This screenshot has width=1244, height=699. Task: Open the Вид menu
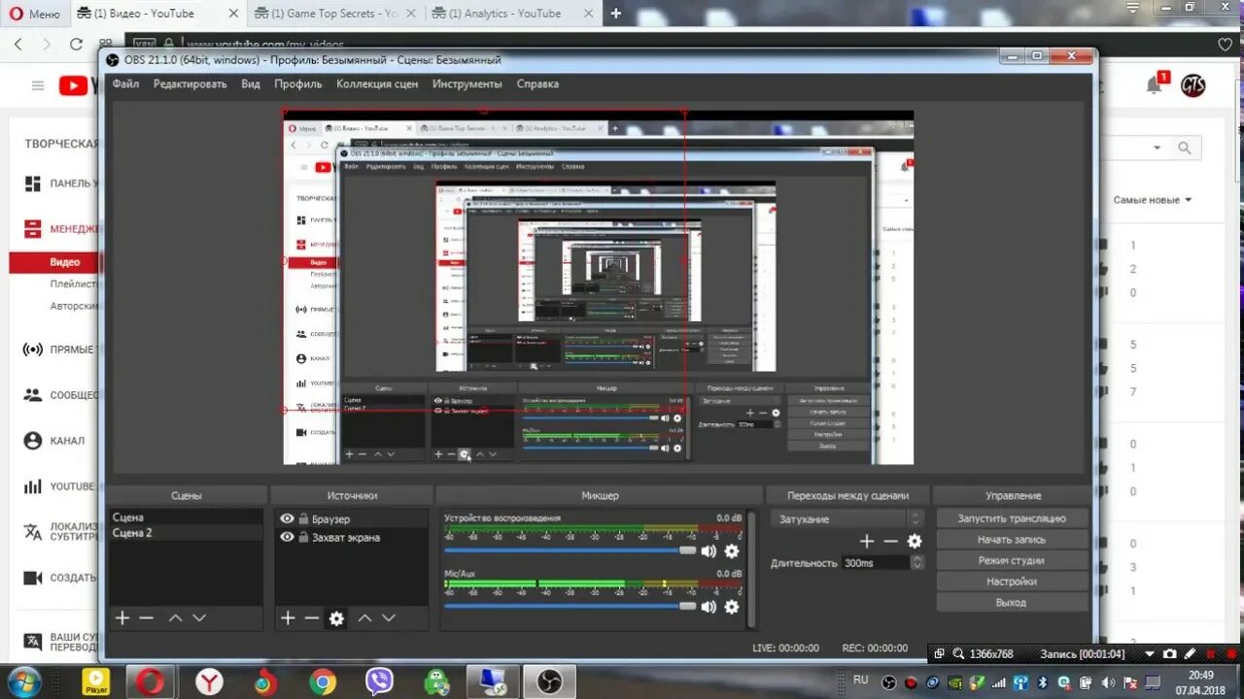[x=251, y=84]
